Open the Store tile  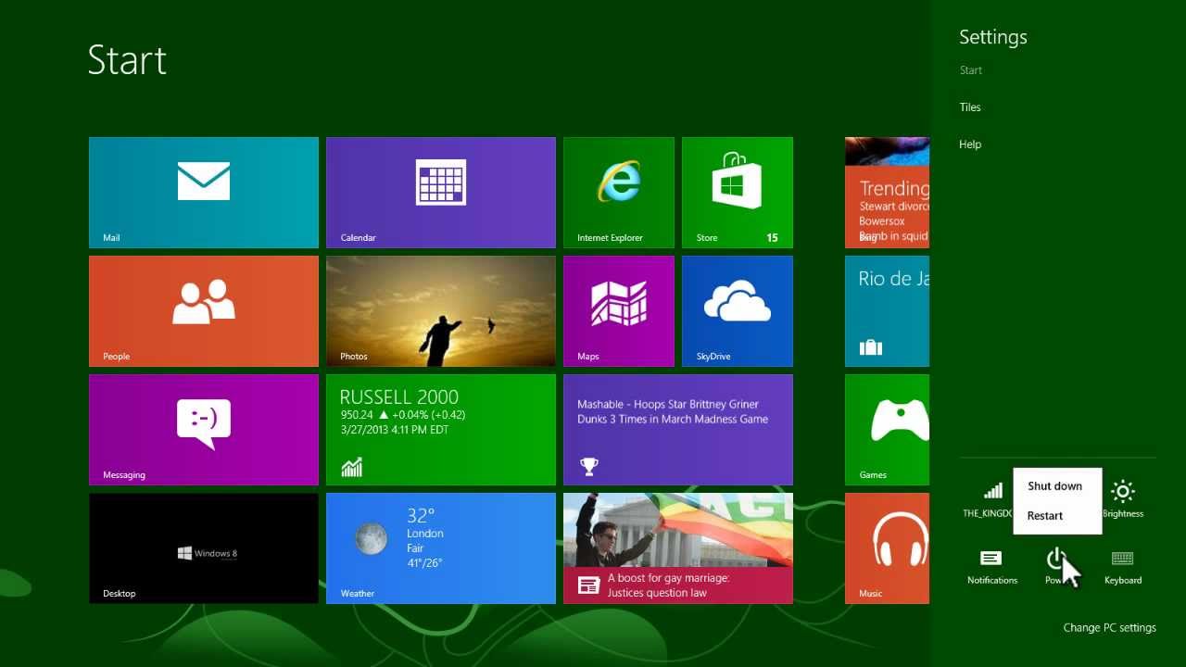coord(738,193)
